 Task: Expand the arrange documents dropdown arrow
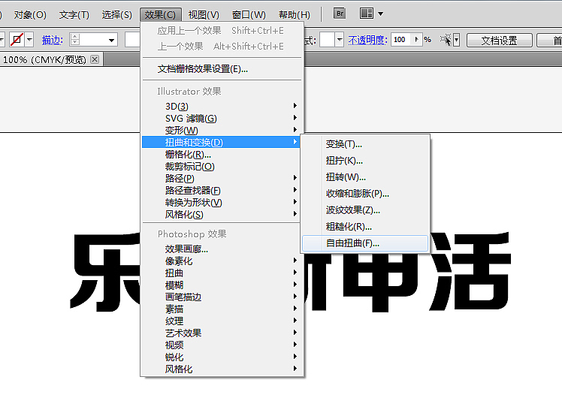[x=381, y=14]
